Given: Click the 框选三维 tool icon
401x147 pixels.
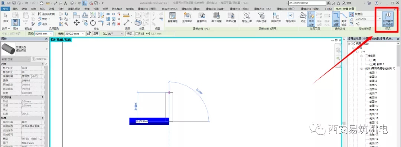Looking at the screenshot, I should click(x=247, y=17).
